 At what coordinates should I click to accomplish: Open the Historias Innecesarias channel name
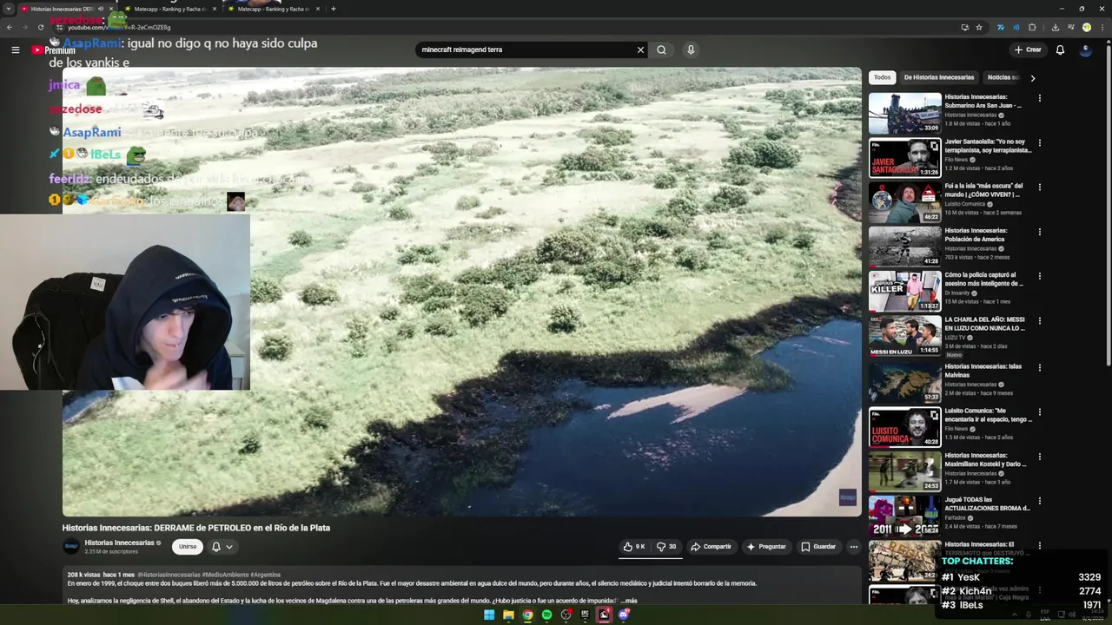pos(119,543)
